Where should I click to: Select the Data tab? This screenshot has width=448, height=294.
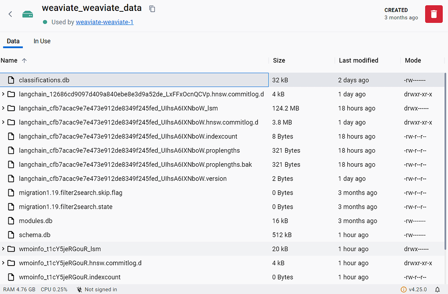13,41
